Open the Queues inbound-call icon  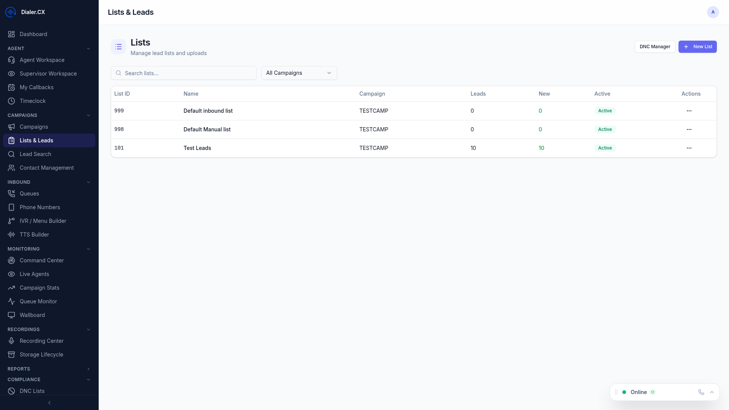[11, 194]
